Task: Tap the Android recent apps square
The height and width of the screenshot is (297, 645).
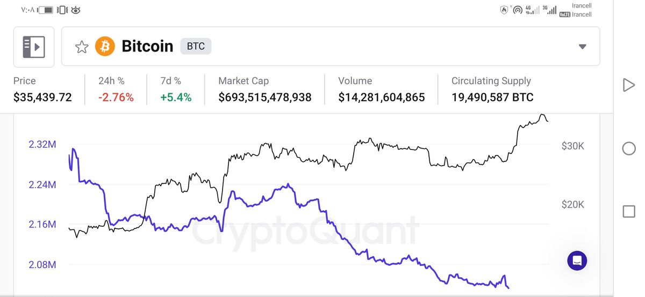Action: [628, 211]
